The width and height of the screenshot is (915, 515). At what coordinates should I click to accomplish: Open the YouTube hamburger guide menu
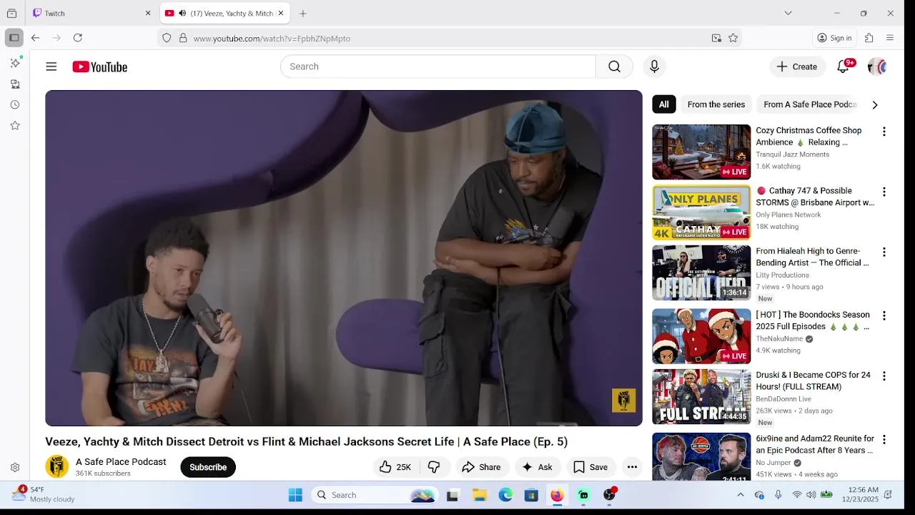coord(51,67)
